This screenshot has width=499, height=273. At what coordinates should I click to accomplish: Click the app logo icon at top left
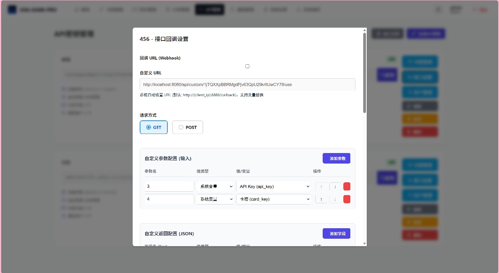point(12,9)
